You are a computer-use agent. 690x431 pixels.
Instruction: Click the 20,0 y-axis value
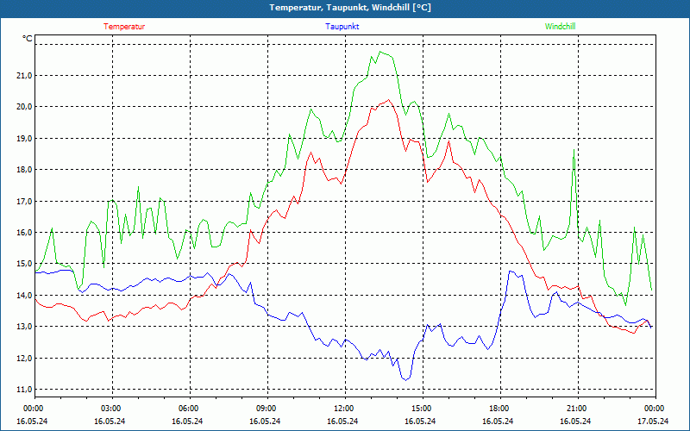(24, 107)
